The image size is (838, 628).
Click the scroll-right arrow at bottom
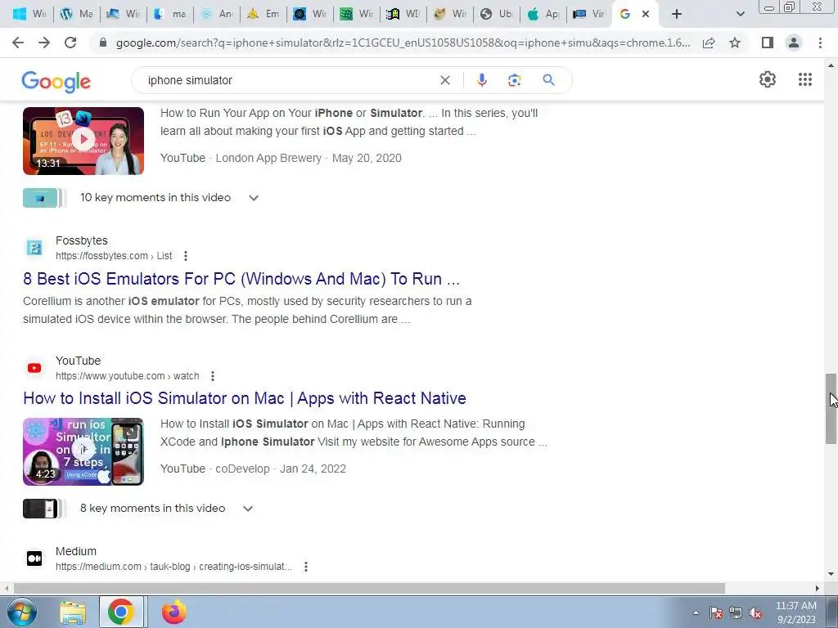tap(818, 588)
